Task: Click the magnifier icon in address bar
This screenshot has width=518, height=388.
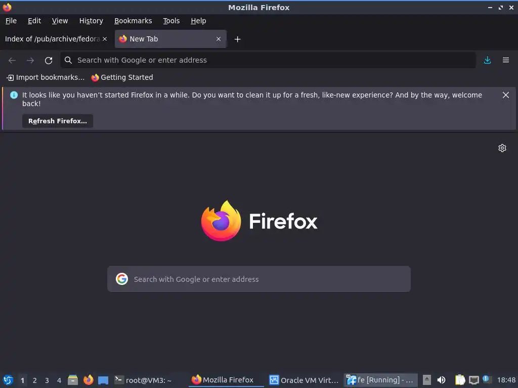Action: coord(68,60)
